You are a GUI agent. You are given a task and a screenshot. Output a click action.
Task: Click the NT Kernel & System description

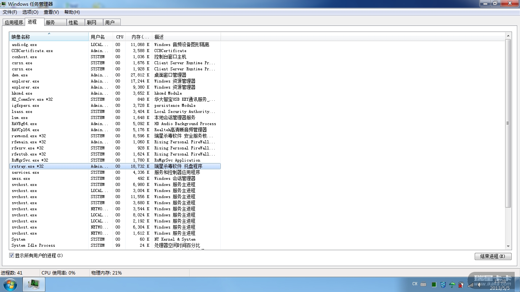(x=175, y=239)
